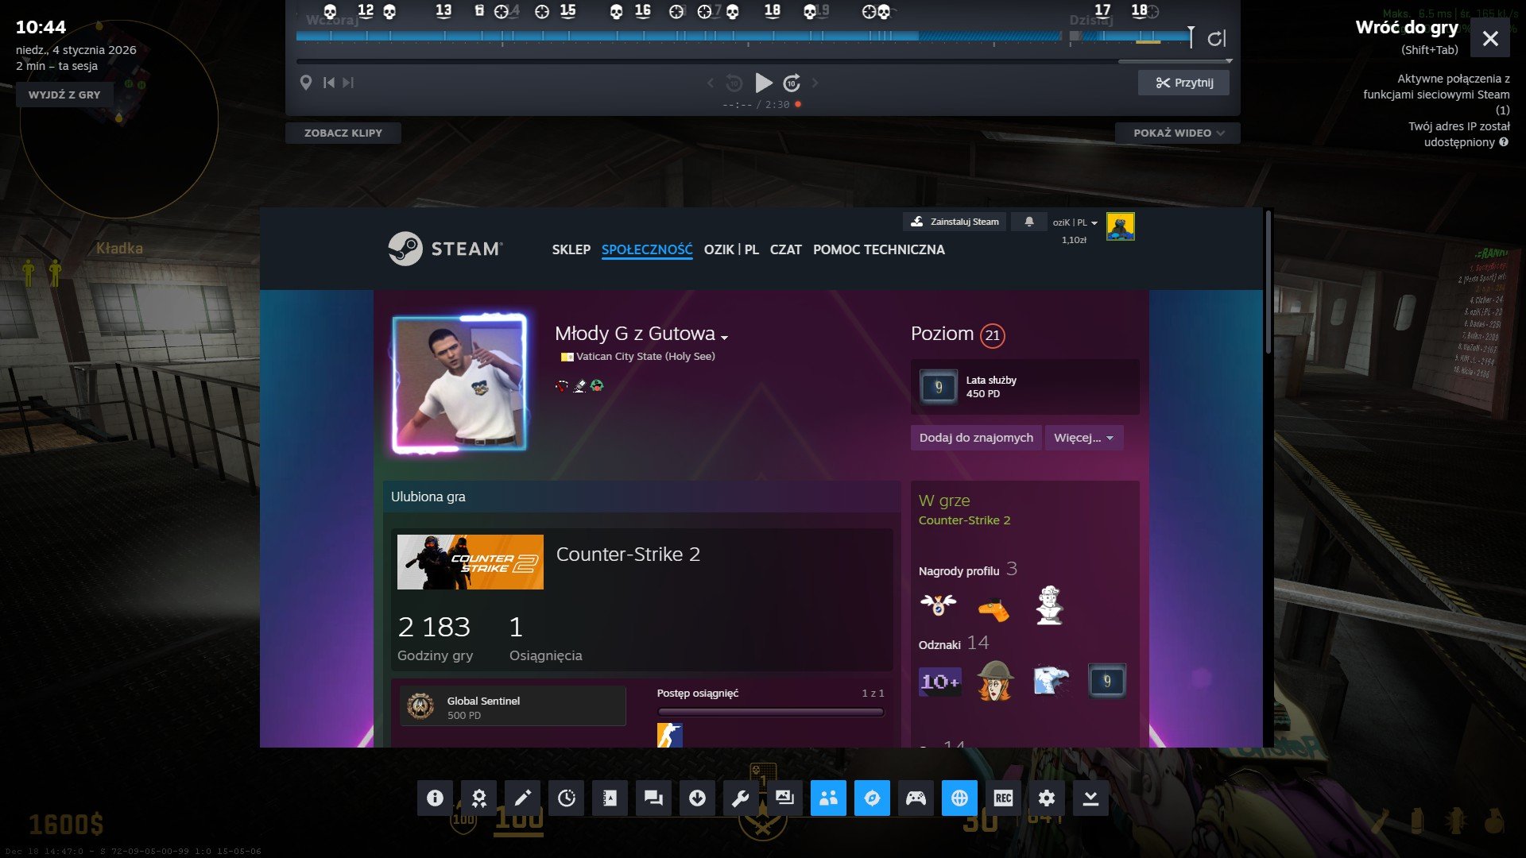This screenshot has width=1526, height=858.
Task: Toggle the REC game recording panel
Action: (x=1003, y=798)
